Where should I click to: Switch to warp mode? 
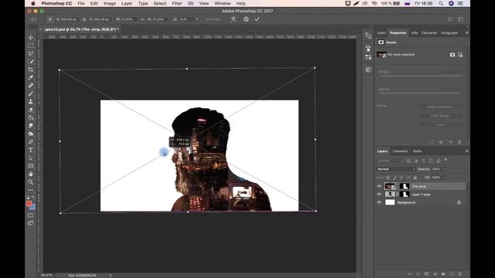coord(234,19)
